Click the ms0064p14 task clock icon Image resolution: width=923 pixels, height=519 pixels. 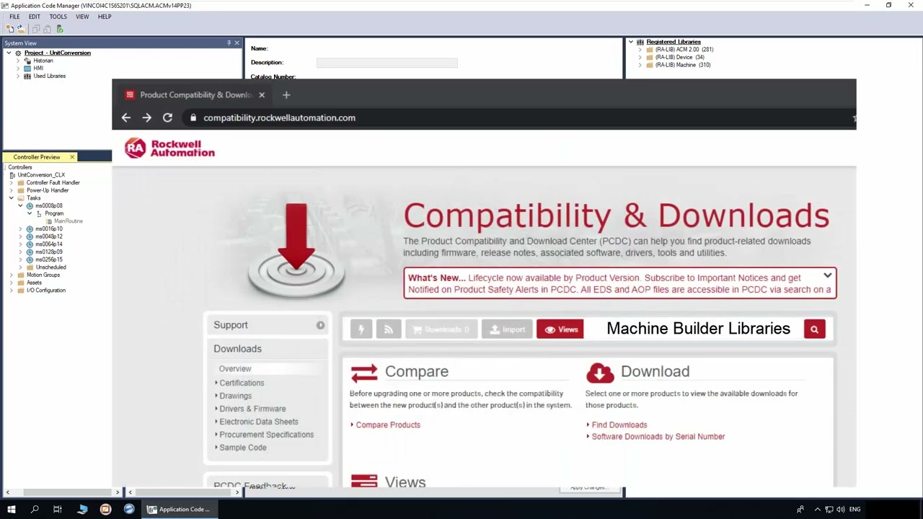[x=30, y=244]
